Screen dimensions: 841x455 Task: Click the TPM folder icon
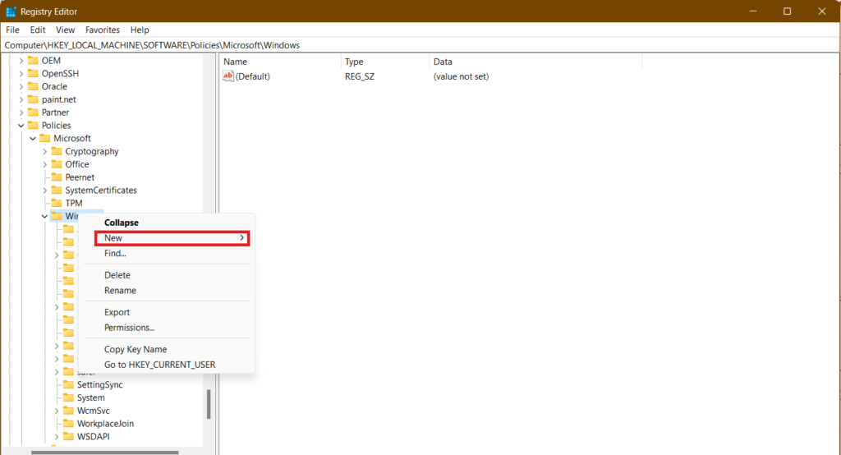click(56, 203)
